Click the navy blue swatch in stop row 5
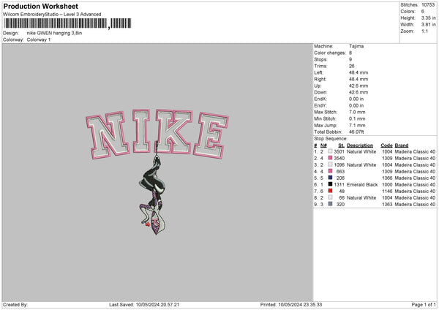Image resolution: width=439 pixels, height=310 pixels. pyautogui.click(x=331, y=178)
